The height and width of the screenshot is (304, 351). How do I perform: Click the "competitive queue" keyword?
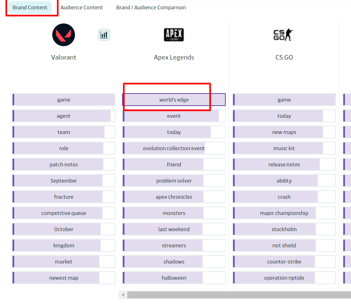coord(64,213)
